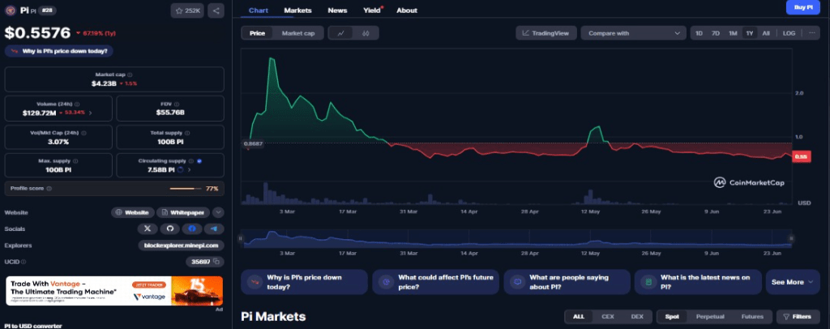Click 'What are people saying about Pi?'
Screen dimensions: 830x329
click(x=567, y=282)
